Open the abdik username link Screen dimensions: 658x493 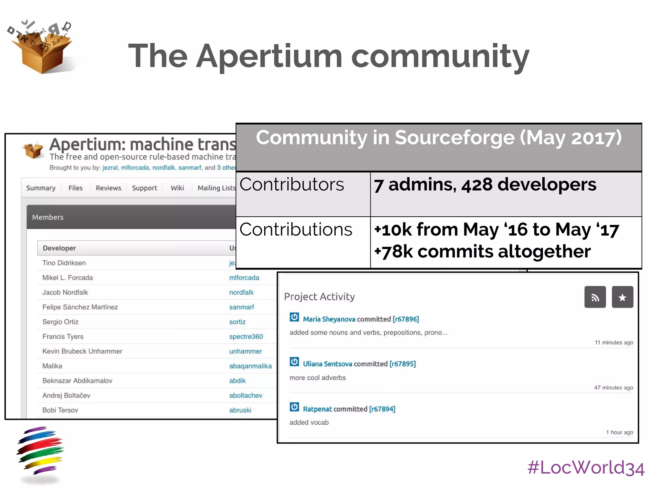[x=237, y=381]
